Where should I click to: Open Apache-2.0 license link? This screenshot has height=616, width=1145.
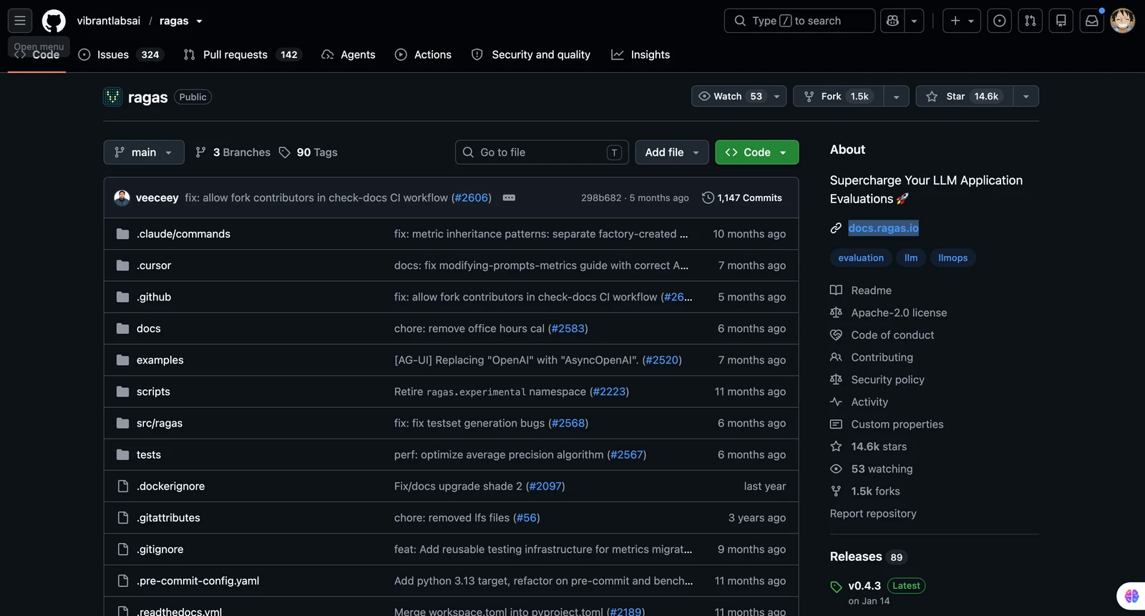coord(899,313)
